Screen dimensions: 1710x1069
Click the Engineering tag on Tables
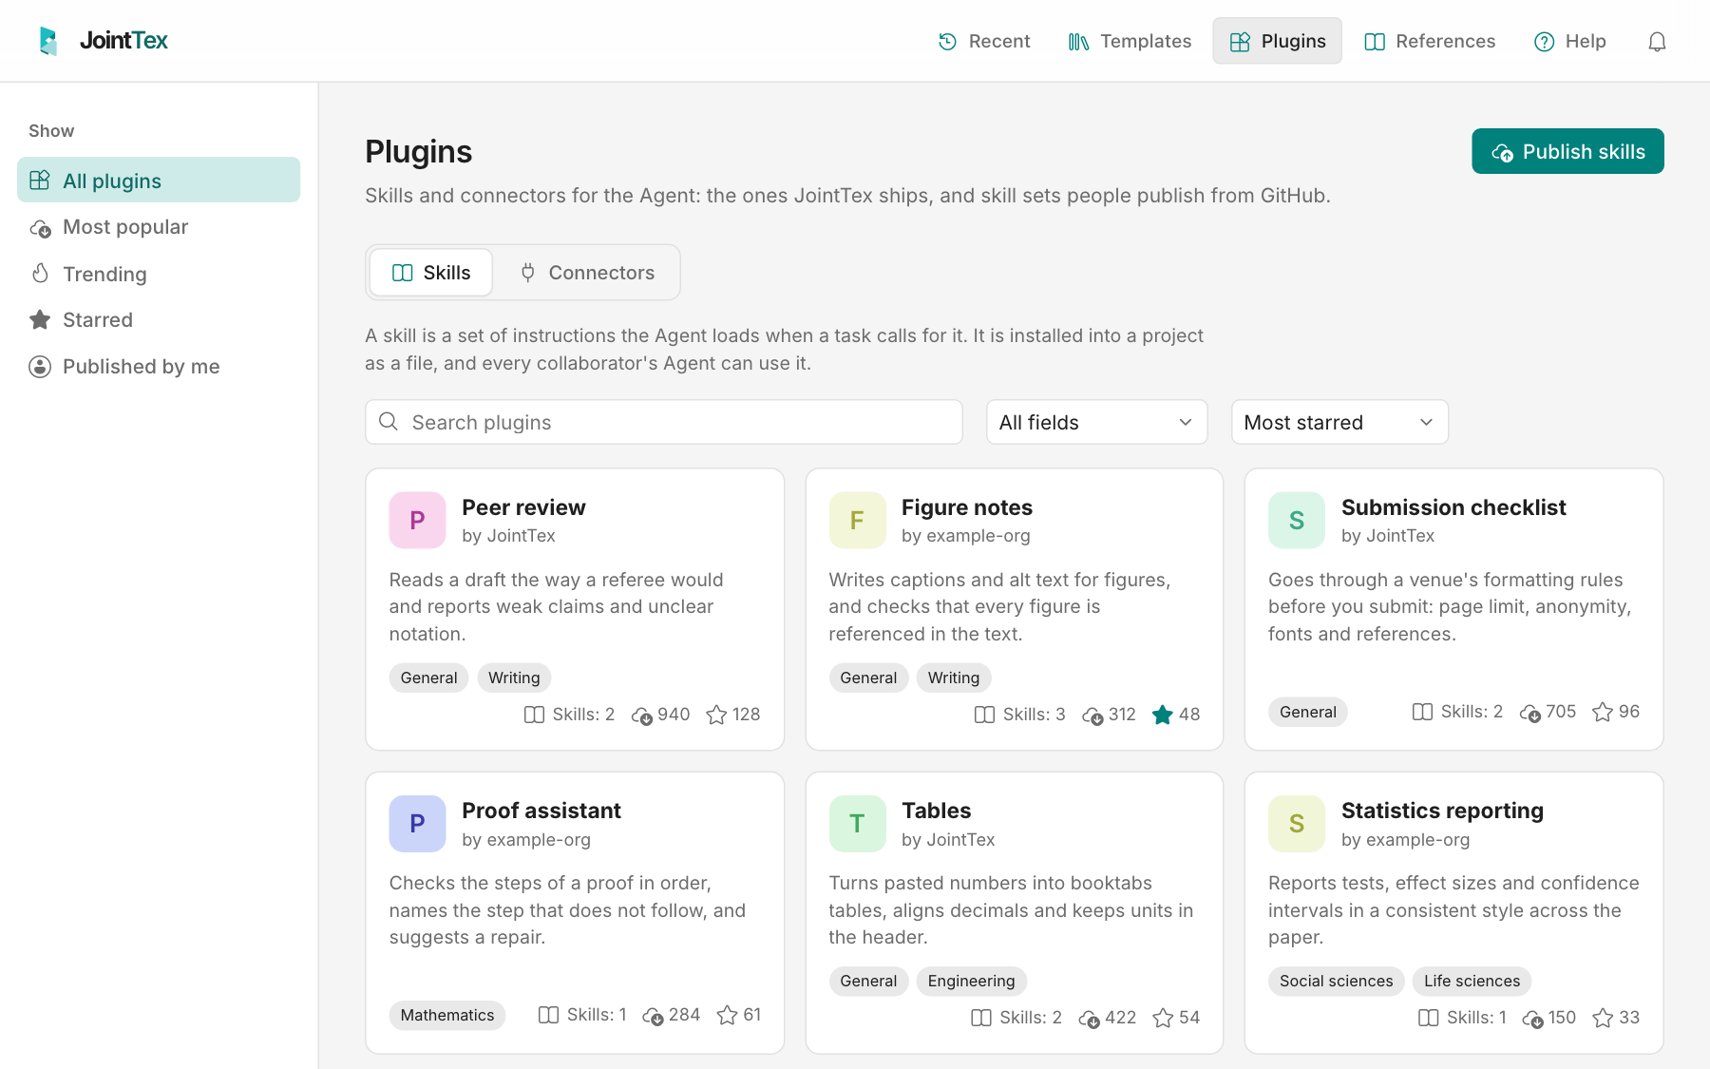point(971,981)
